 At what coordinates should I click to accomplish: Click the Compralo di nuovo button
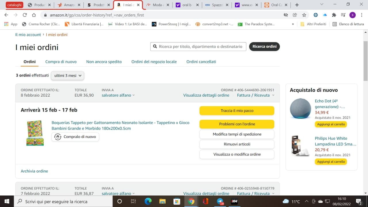coord(75,137)
